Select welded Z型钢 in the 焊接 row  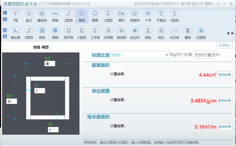tap(69, 16)
